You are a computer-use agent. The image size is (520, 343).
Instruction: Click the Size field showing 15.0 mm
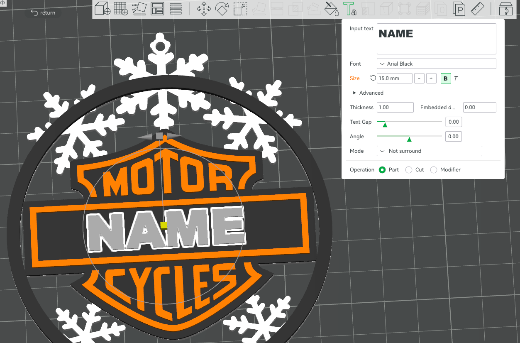tap(395, 78)
